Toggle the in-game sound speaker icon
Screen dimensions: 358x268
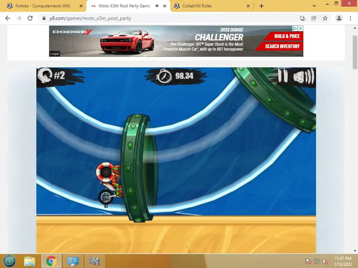coord(304,76)
